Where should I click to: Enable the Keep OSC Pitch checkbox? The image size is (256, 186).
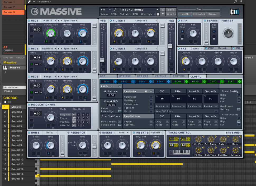point(216,111)
